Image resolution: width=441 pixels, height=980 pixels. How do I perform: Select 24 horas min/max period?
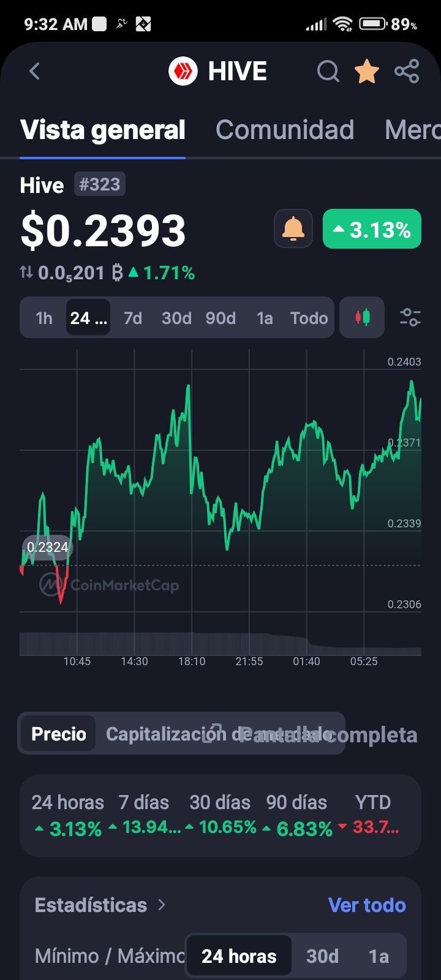[239, 956]
